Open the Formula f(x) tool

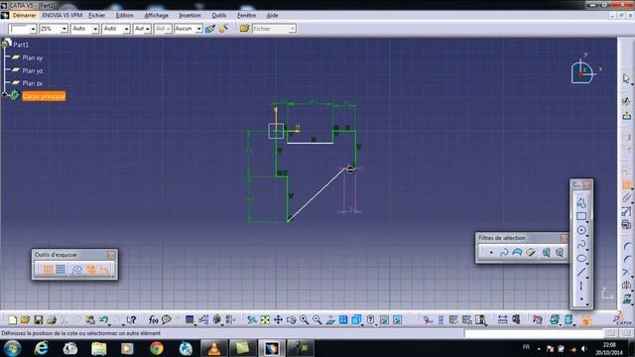tap(153, 320)
